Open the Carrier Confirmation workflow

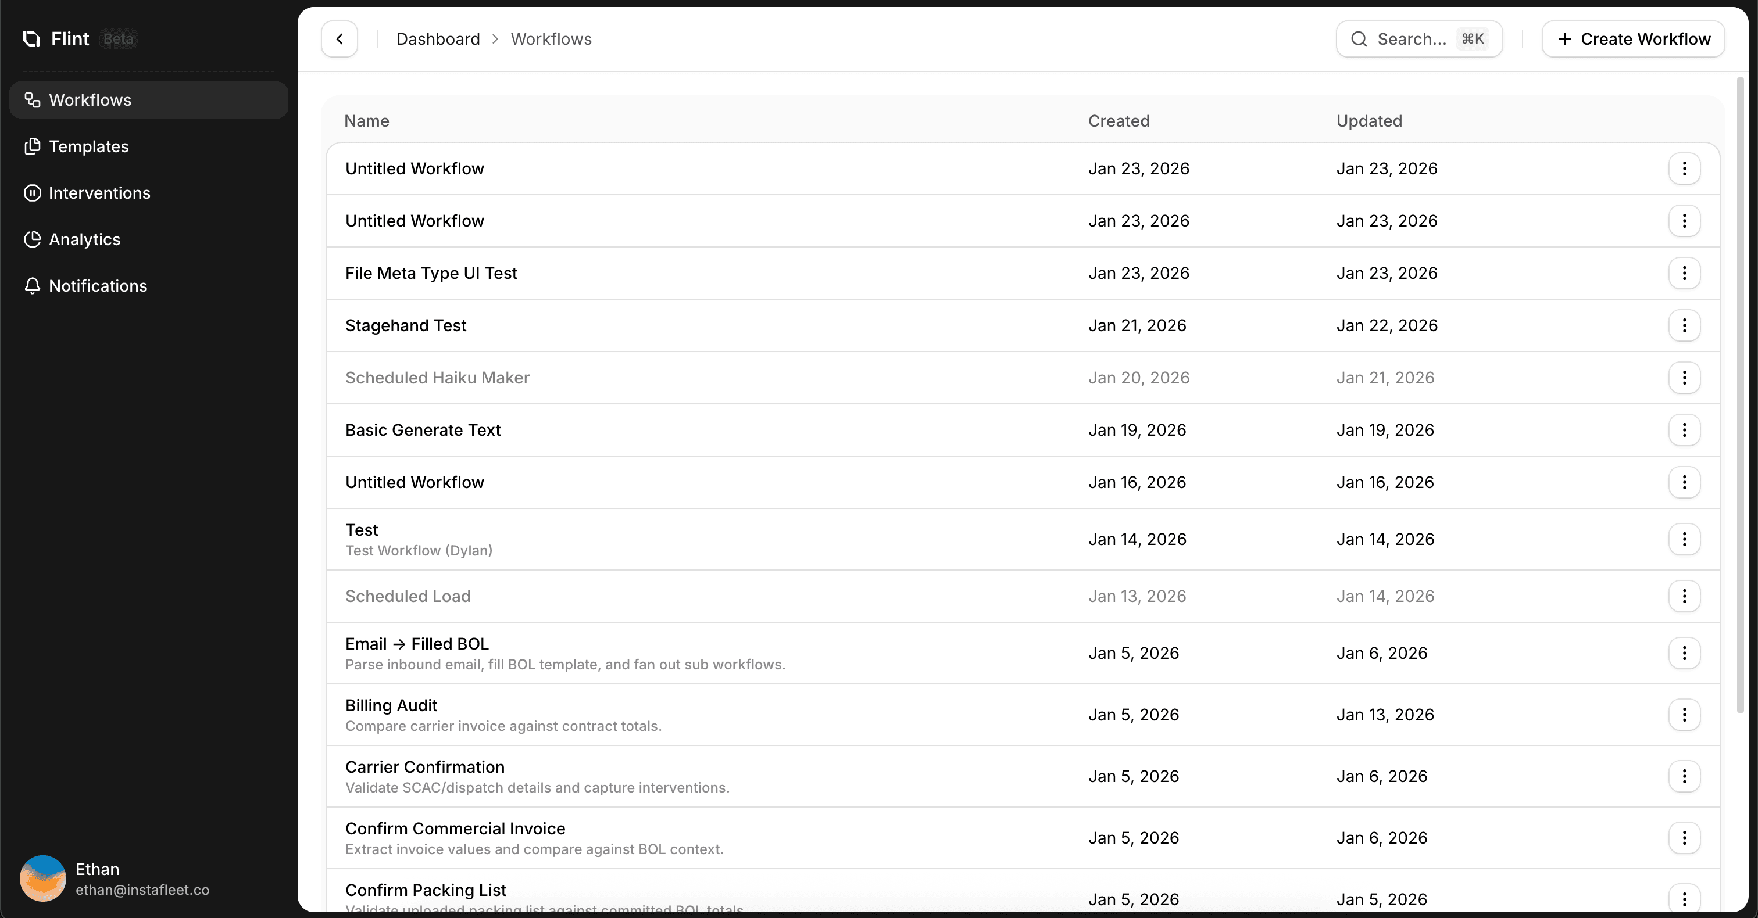424,766
